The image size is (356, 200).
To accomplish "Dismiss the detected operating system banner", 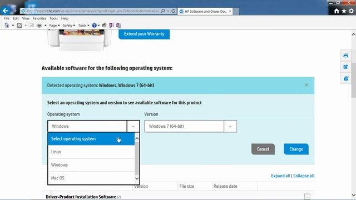I will tap(306, 85).
